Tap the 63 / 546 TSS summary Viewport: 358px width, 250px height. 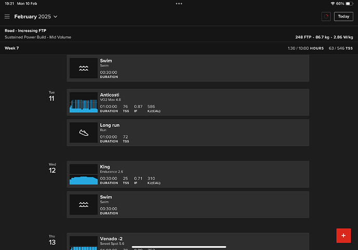(x=341, y=48)
